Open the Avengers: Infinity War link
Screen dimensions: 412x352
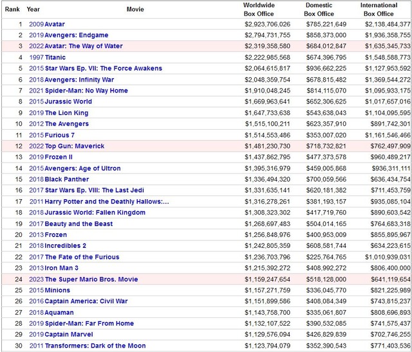click(79, 80)
